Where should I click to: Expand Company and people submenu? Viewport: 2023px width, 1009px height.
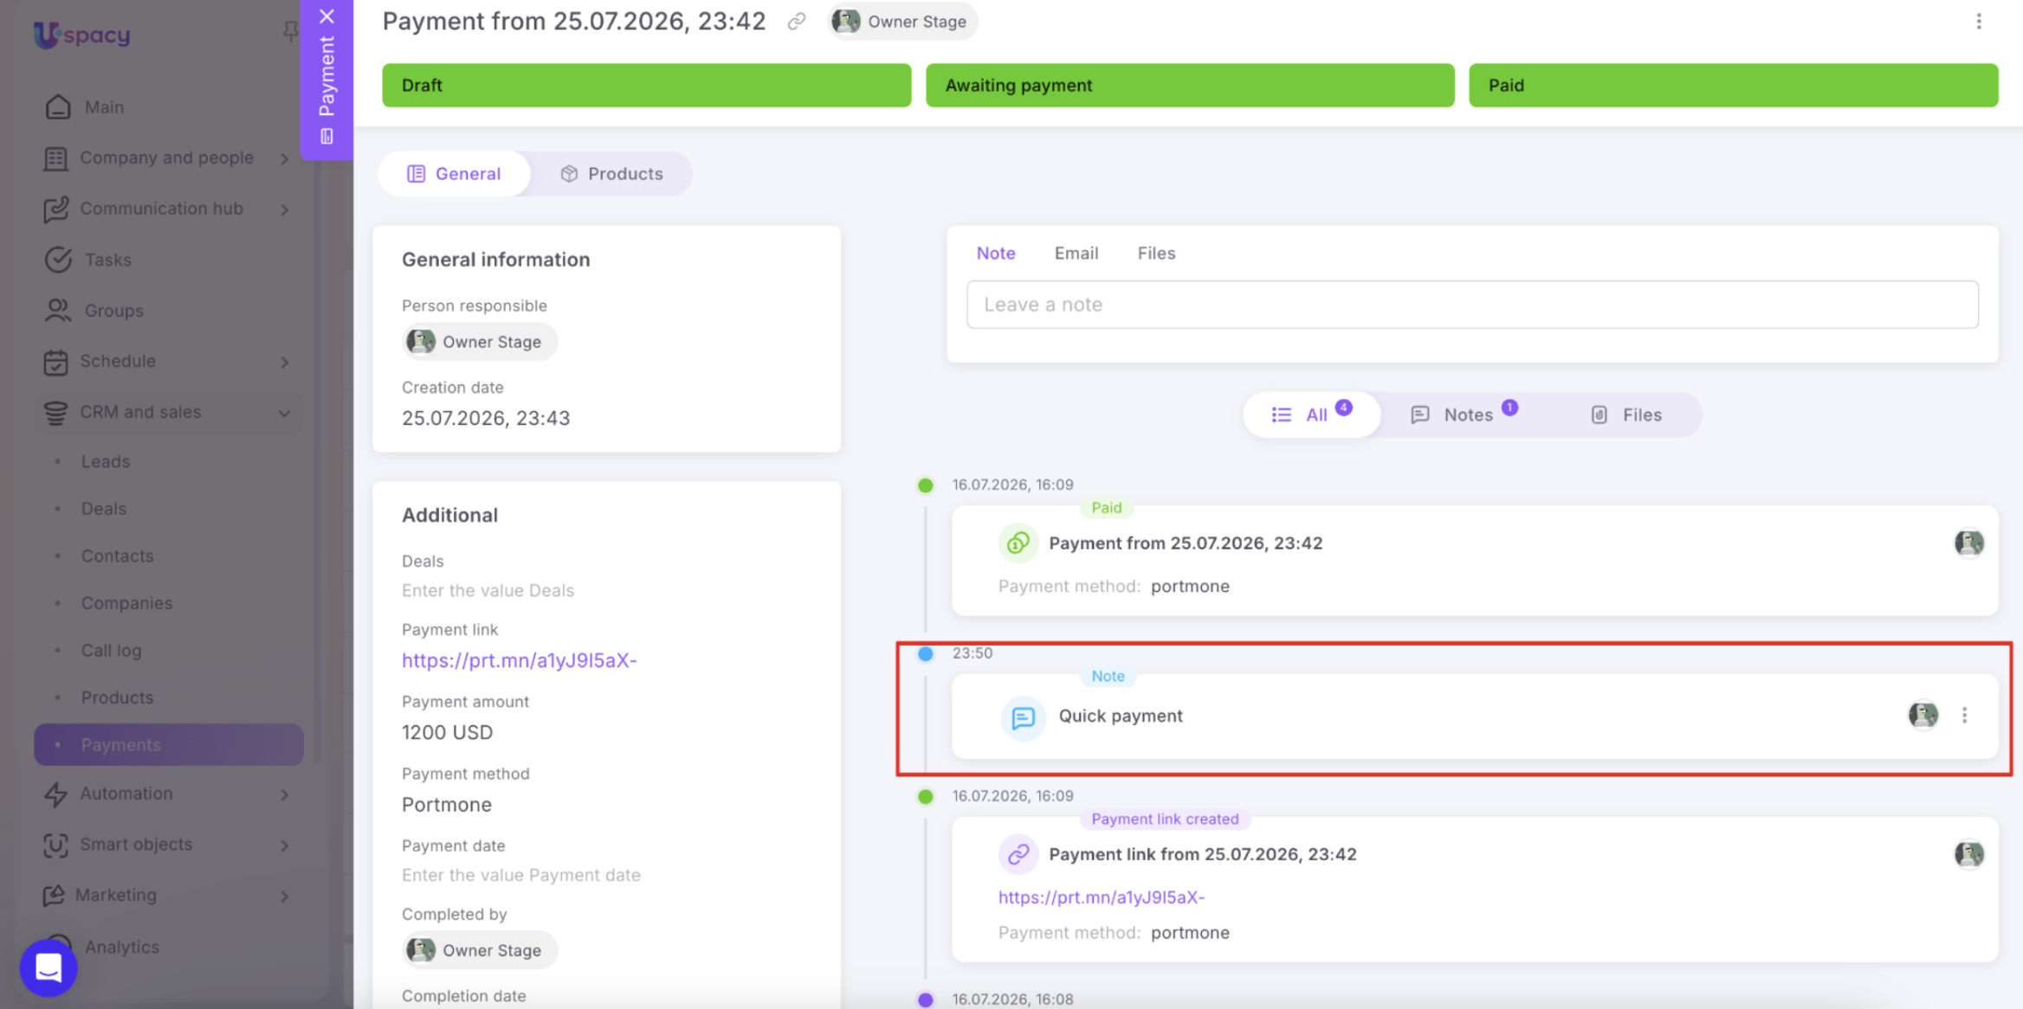284,158
